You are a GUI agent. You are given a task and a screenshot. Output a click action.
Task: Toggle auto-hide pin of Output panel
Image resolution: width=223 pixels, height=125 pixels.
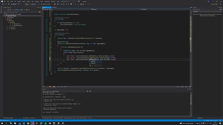pyautogui.click(x=189, y=89)
